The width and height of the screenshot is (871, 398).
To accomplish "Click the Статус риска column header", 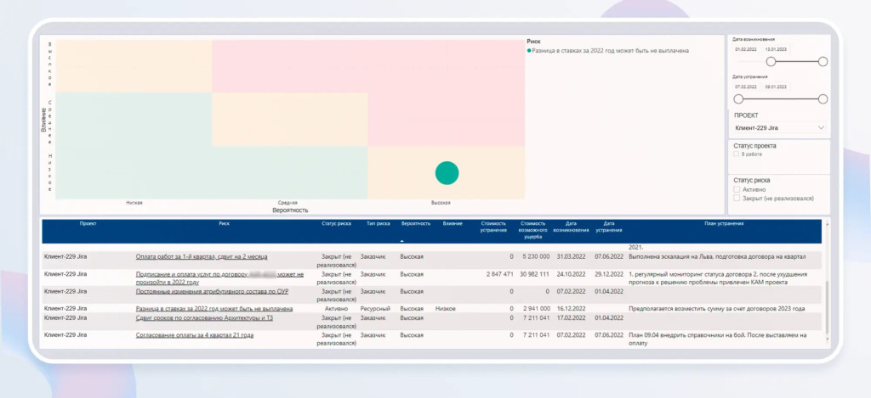I will point(336,223).
